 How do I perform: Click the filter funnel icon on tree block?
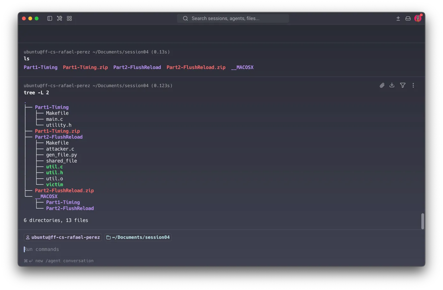point(403,85)
